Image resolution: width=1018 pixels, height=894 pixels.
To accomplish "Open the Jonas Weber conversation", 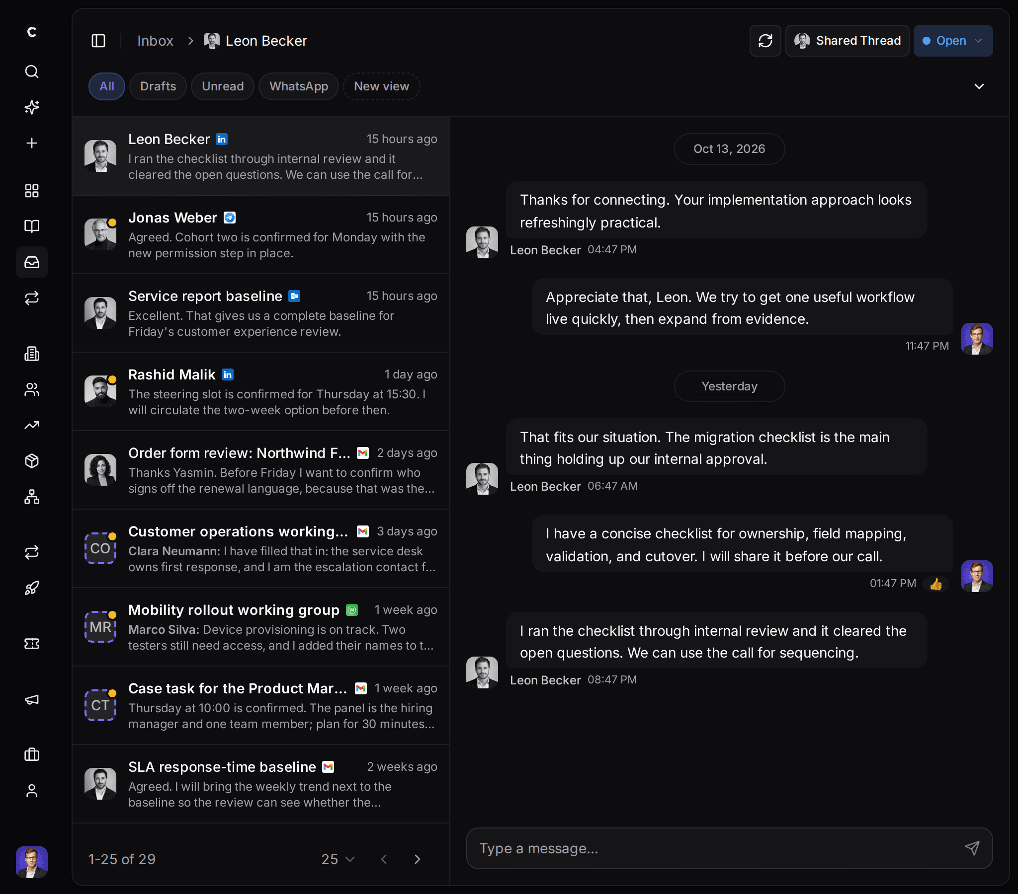I will (261, 234).
